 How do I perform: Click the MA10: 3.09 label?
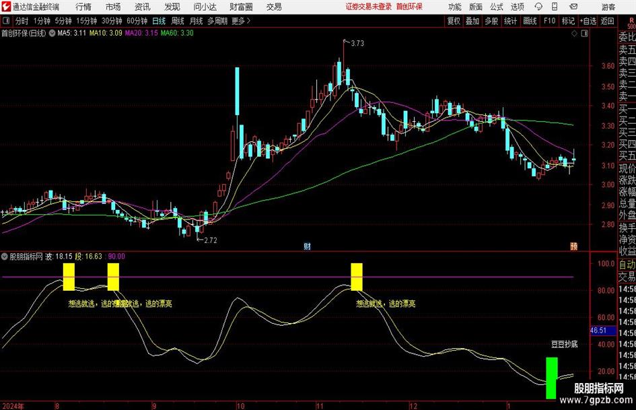click(106, 33)
